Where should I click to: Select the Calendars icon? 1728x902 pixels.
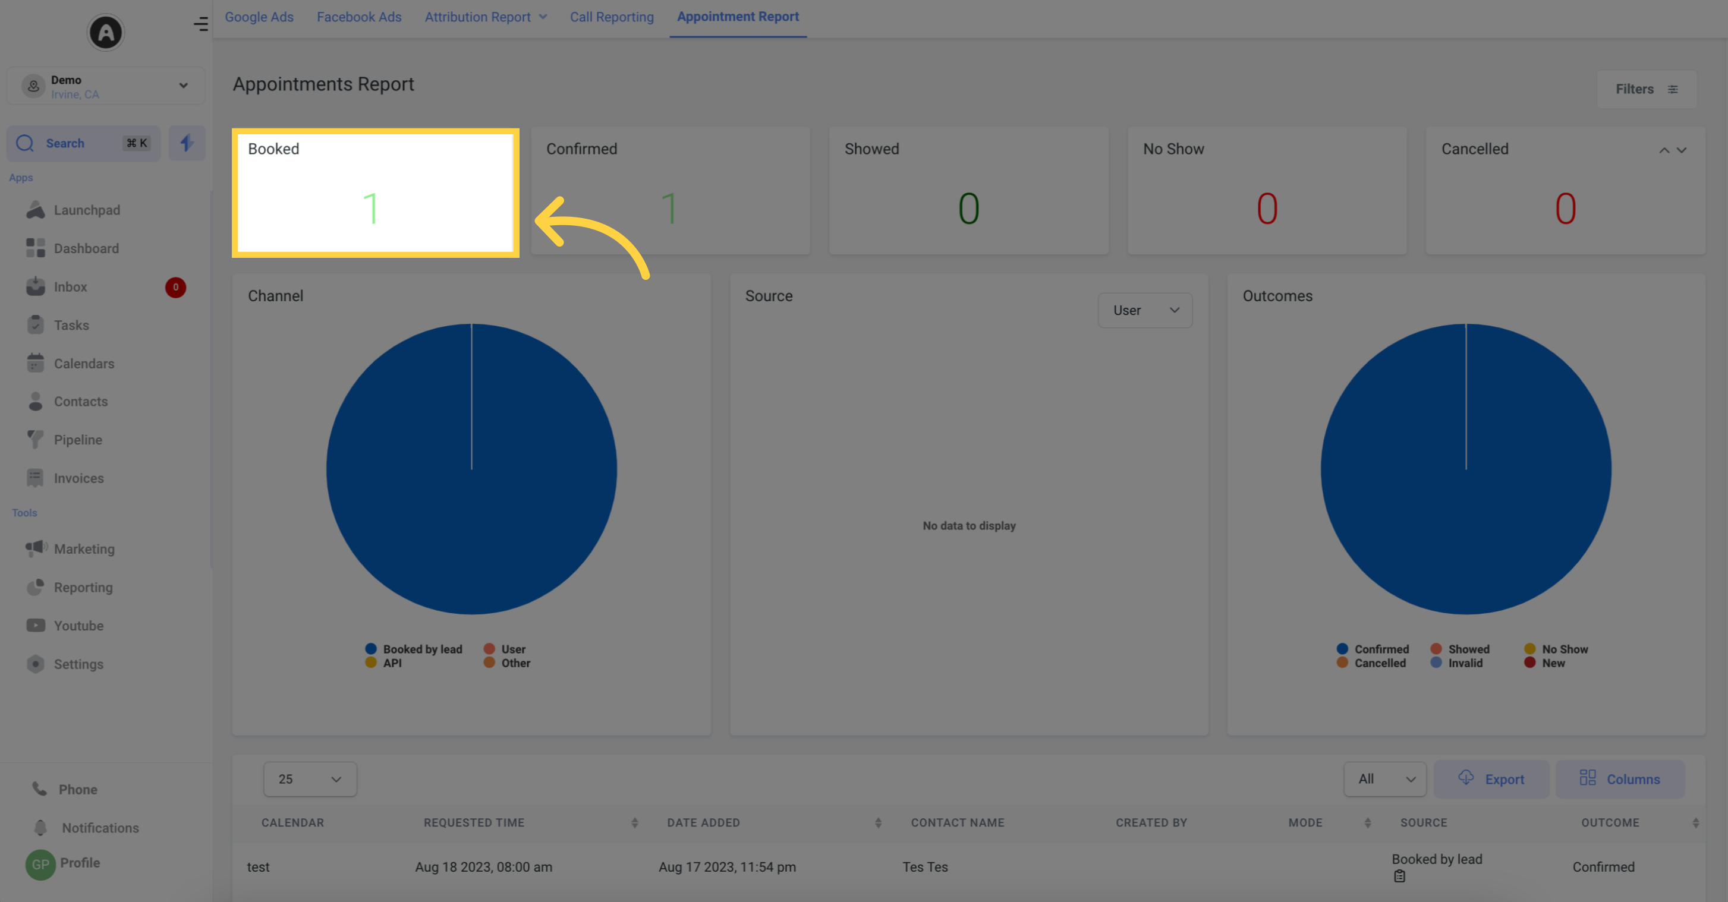tap(36, 363)
